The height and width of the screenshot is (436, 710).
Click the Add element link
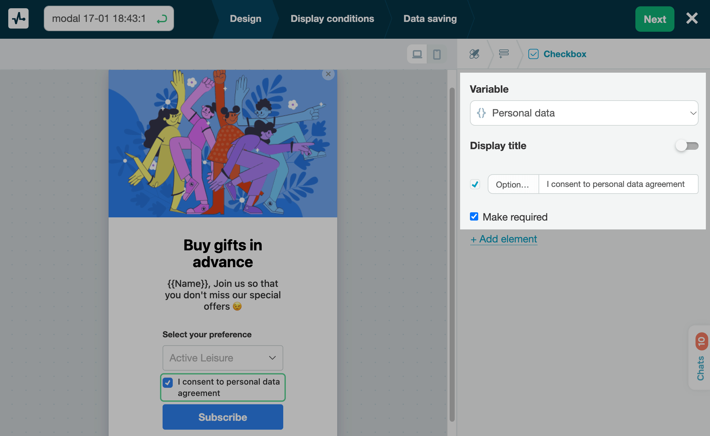tap(504, 239)
